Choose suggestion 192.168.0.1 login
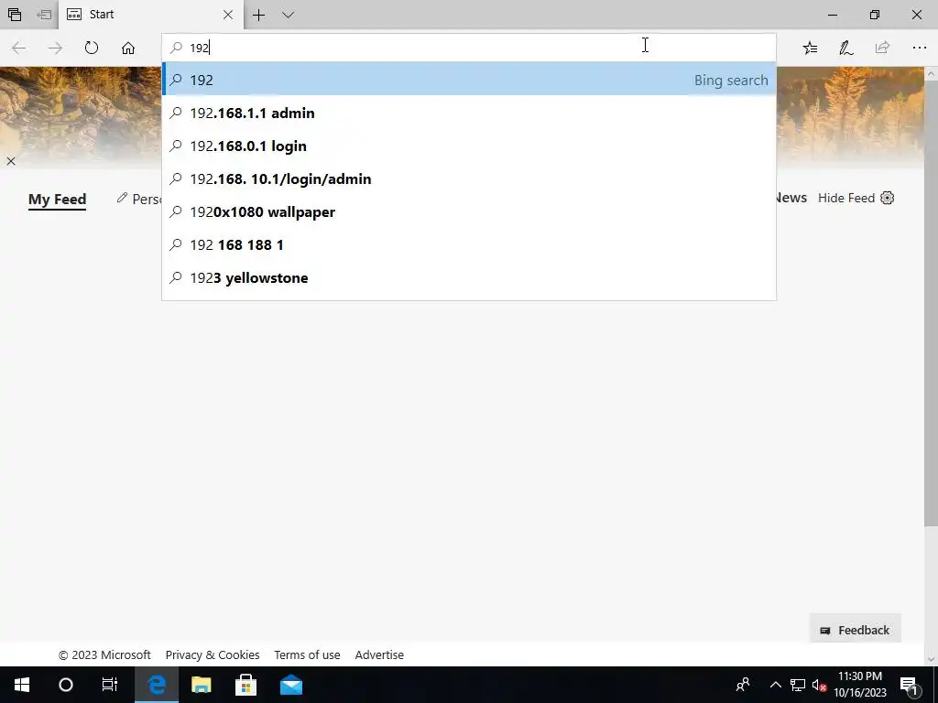Image resolution: width=938 pixels, height=703 pixels. pos(469,146)
